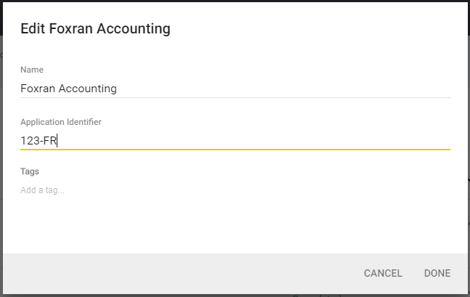The height and width of the screenshot is (297, 470).
Task: Click the dimmed backdrop right of the dialog
Action: tap(469, 145)
